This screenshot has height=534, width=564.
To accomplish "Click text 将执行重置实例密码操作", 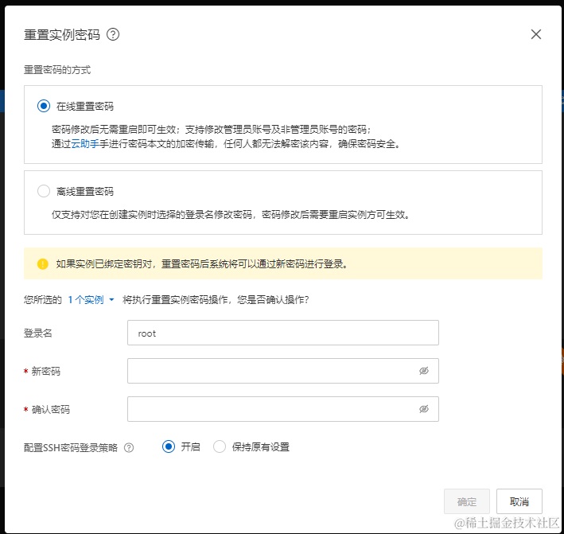I will pos(175,300).
